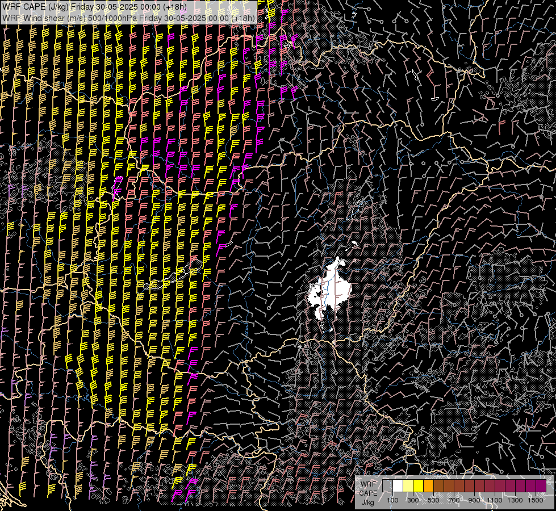Click the legend value 300
The image size is (556, 511).
(413, 500)
